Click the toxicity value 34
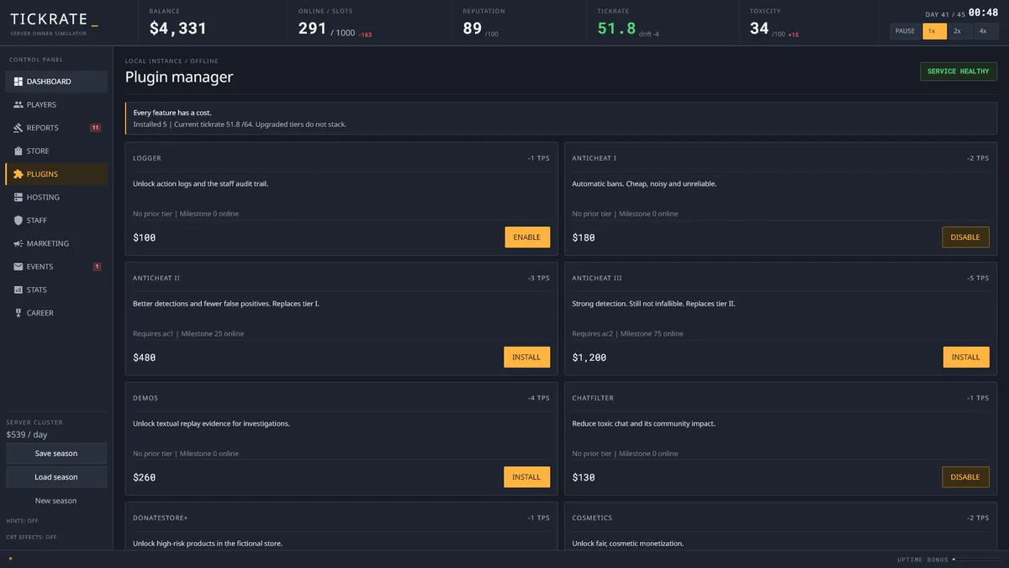Screen dimensions: 1009x568 759,29
